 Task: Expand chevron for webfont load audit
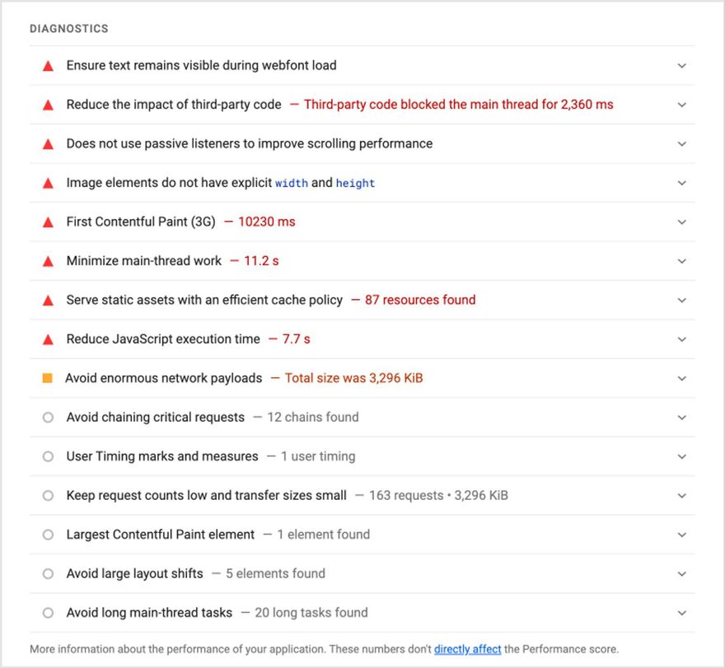(x=681, y=66)
